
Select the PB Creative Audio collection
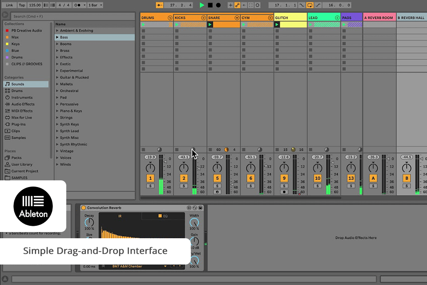(26, 31)
